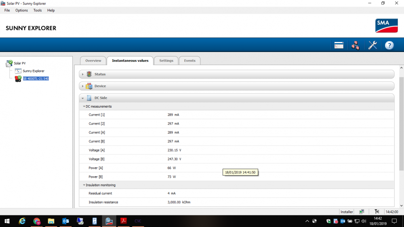Click the Solar PV plant icon in tree

(9, 63)
